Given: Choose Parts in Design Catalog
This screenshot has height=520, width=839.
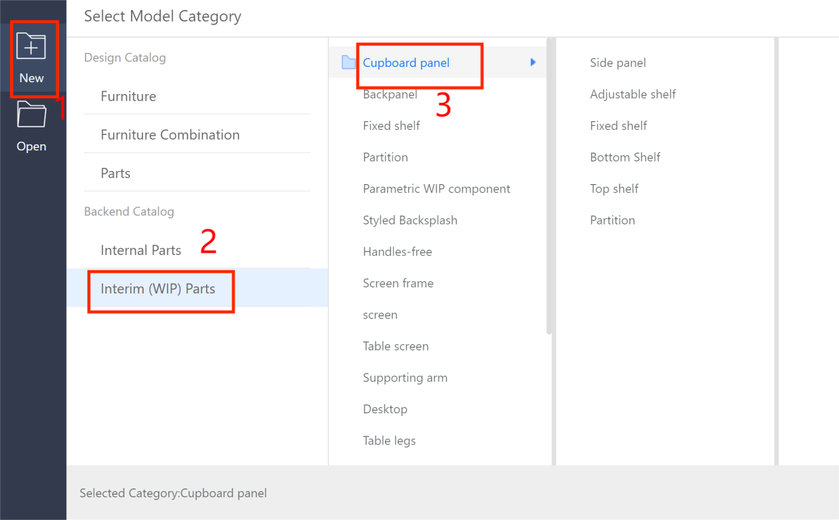Looking at the screenshot, I should click(x=116, y=173).
